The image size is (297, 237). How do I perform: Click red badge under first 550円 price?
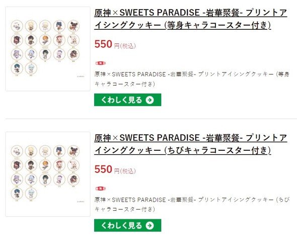point(100,63)
